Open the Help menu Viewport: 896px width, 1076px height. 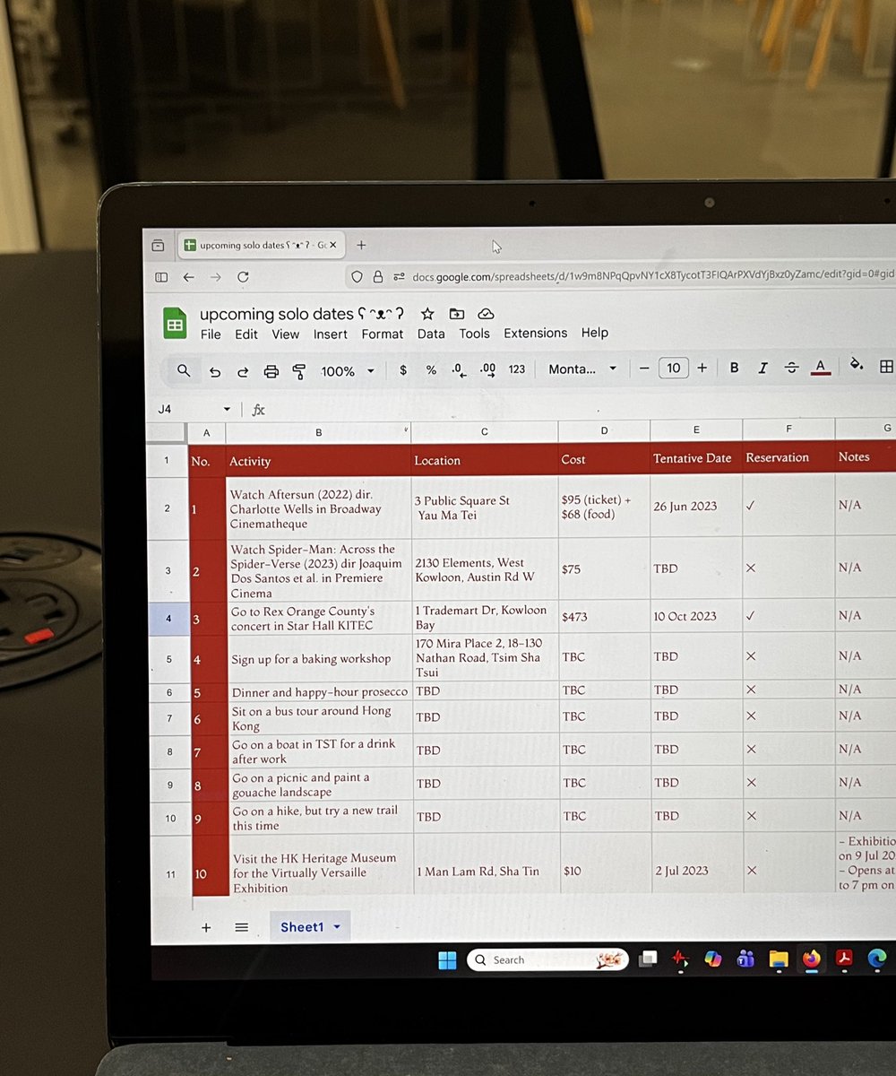tap(595, 333)
